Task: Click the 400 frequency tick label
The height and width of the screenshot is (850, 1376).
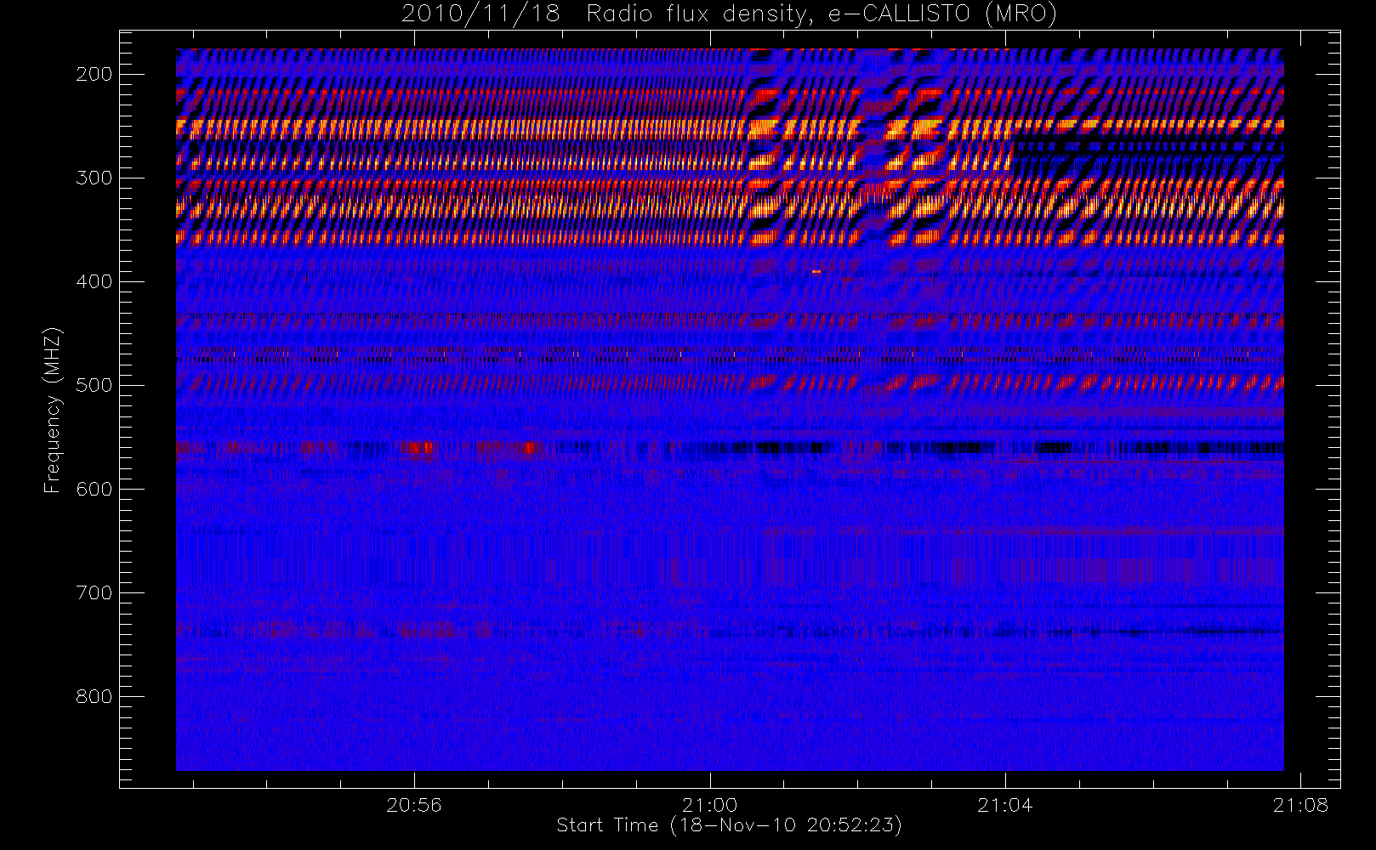Action: point(94,281)
